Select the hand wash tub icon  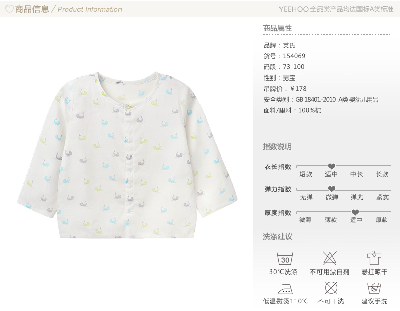pos(374,288)
